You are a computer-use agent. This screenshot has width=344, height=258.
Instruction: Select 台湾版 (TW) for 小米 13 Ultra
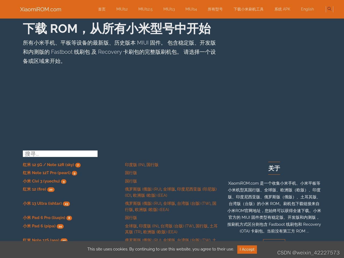(193, 203)
